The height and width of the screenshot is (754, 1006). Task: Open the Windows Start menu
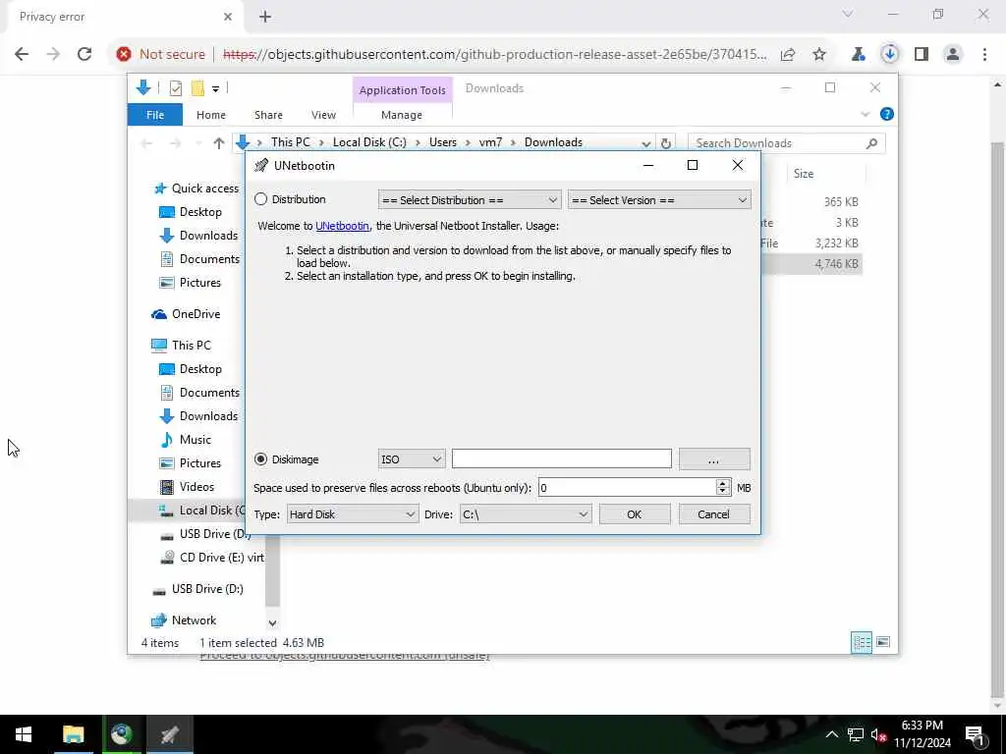coord(24,734)
